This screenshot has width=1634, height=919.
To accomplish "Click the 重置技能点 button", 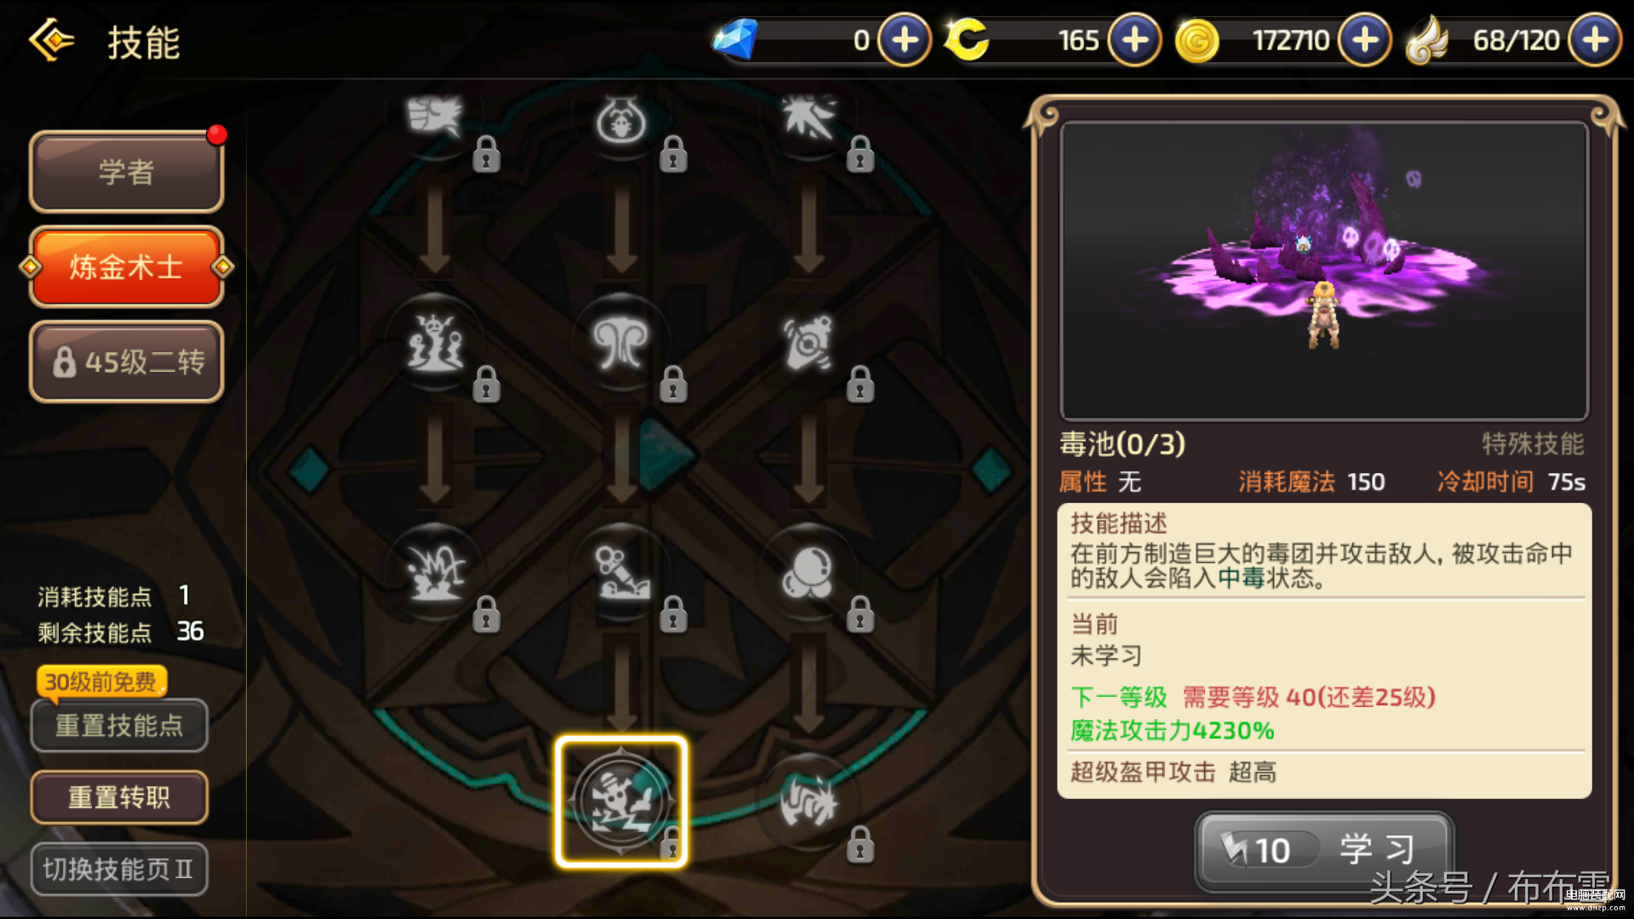I will (x=119, y=725).
